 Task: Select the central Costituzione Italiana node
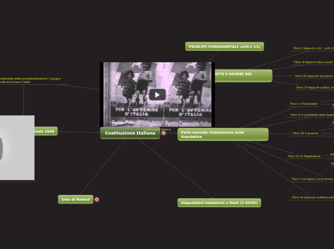(x=130, y=133)
